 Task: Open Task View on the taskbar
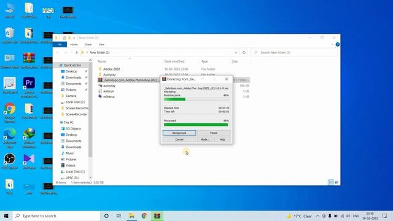coord(119,215)
